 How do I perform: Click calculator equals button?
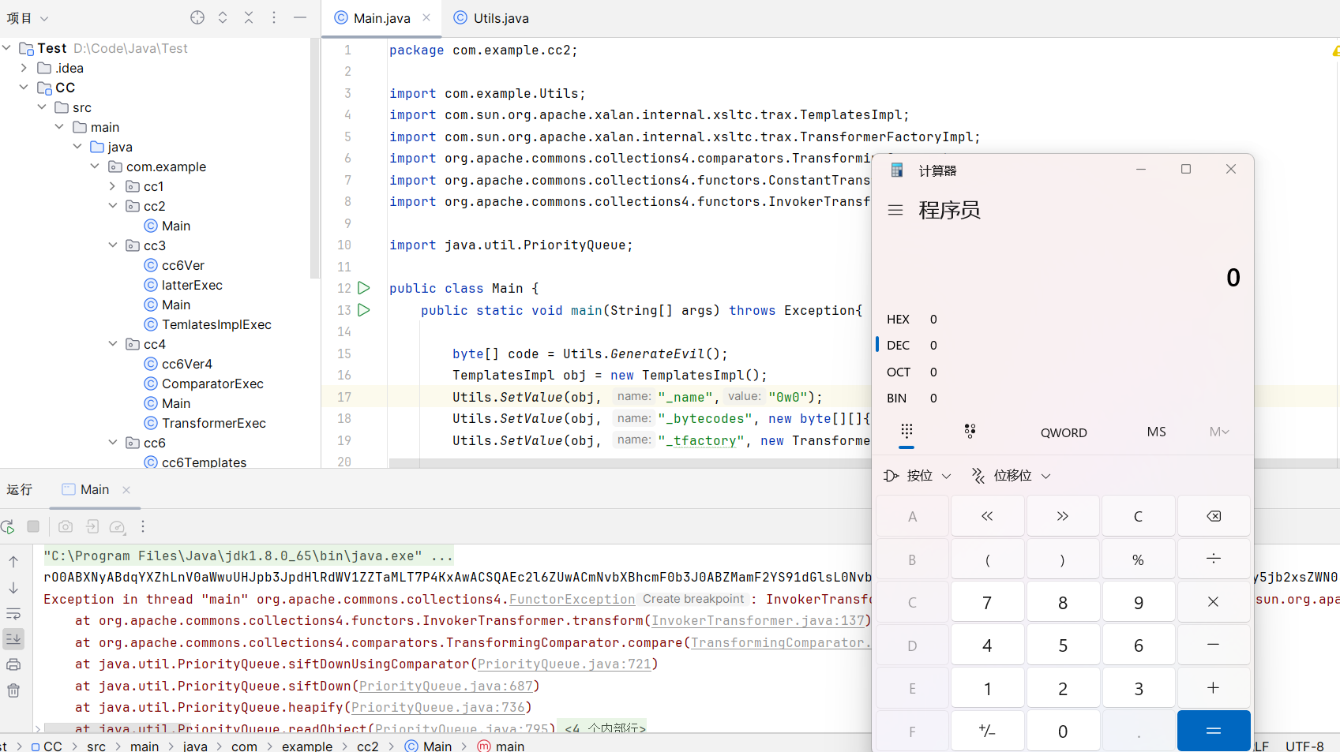pyautogui.click(x=1214, y=731)
